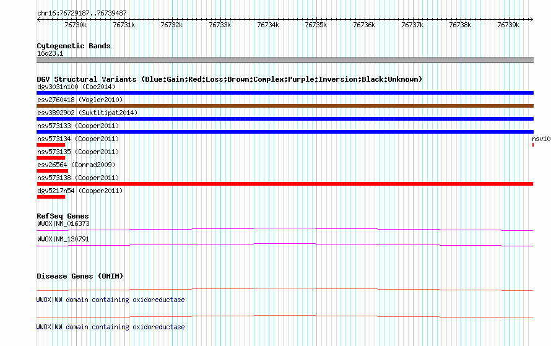Click the brown complex bar for esv2760418
This screenshot has height=346, width=551.
(x=285, y=106)
